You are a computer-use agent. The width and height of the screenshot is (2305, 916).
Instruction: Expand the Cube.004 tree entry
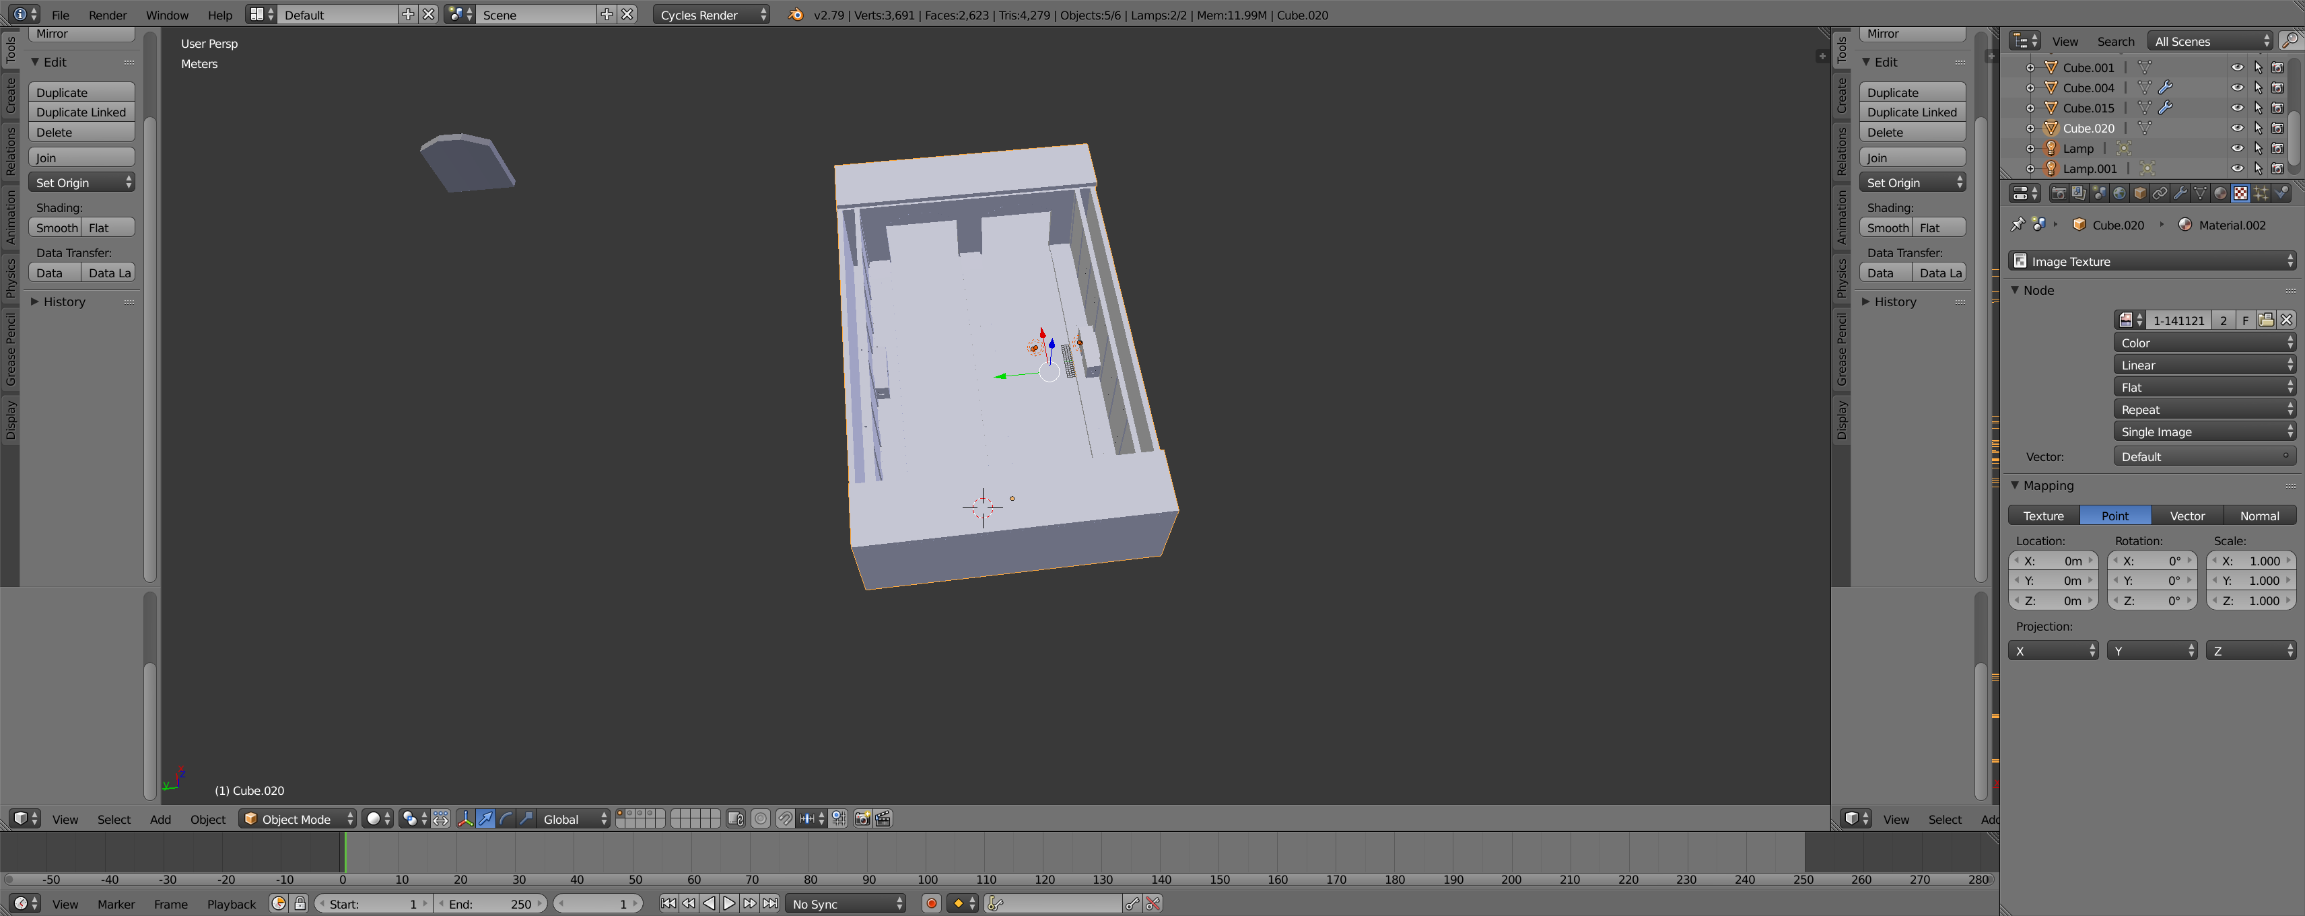click(x=2030, y=87)
